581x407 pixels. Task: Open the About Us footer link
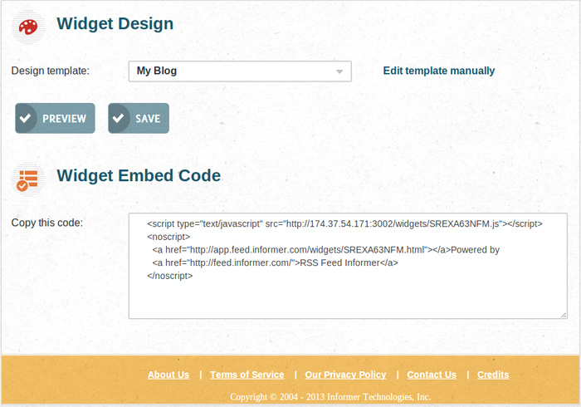pos(168,375)
